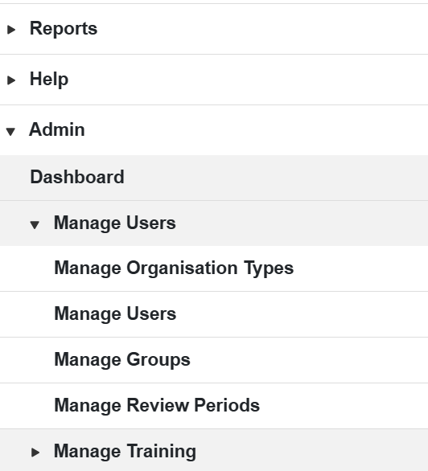Collapse the Admin menu tree

click(x=10, y=131)
